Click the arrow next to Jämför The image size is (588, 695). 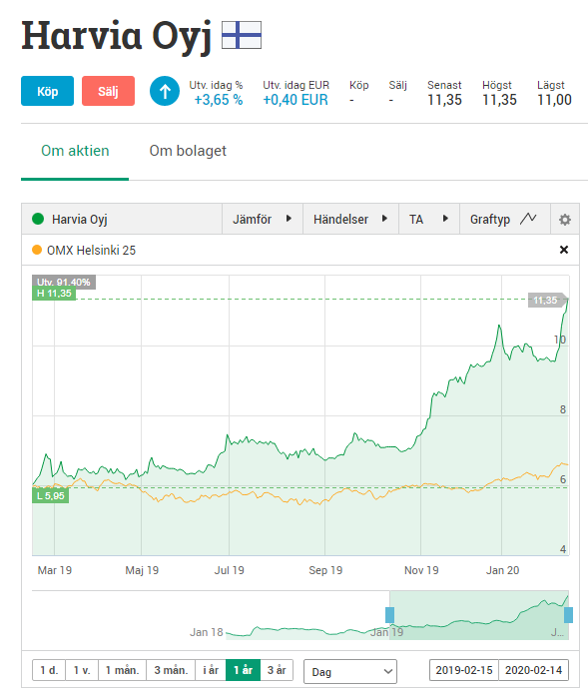click(x=289, y=219)
